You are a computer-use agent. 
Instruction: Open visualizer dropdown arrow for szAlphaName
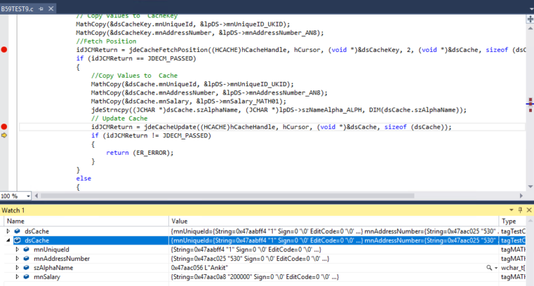click(496, 268)
